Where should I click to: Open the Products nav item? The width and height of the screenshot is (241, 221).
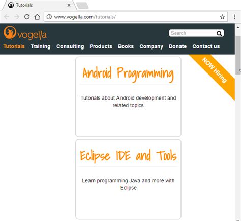101,46
